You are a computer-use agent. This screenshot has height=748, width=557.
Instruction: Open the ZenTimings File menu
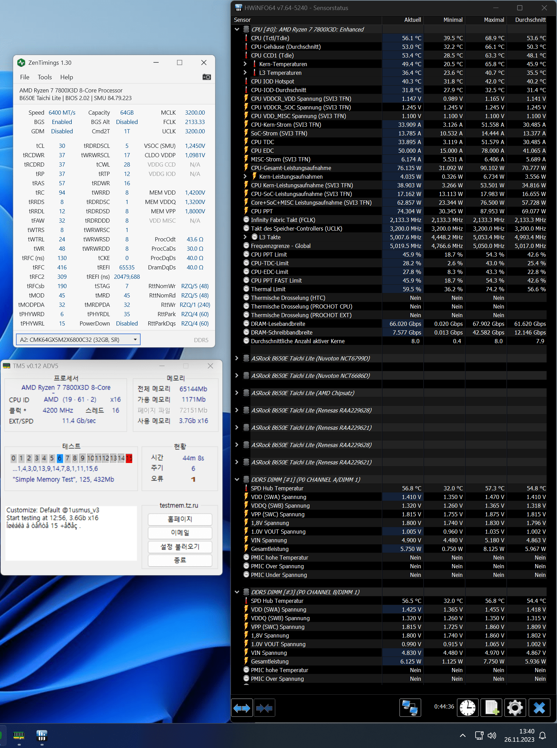[x=25, y=77]
